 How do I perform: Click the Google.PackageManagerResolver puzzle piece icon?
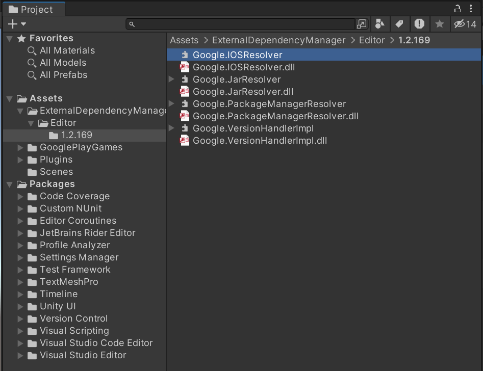coord(185,104)
